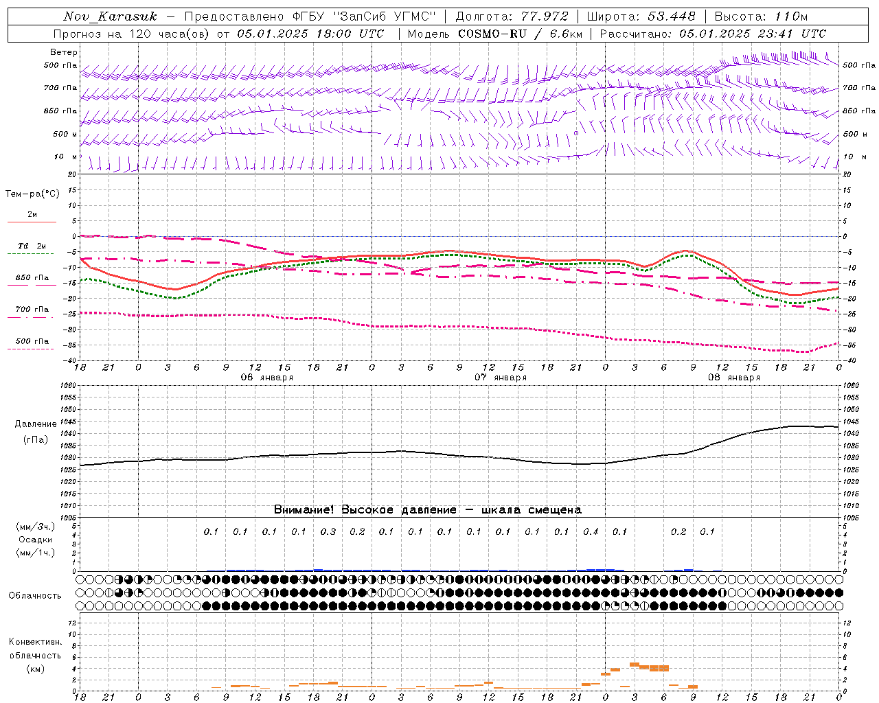Click the '06 января' date label
The width and height of the screenshot is (879, 703).
(266, 378)
